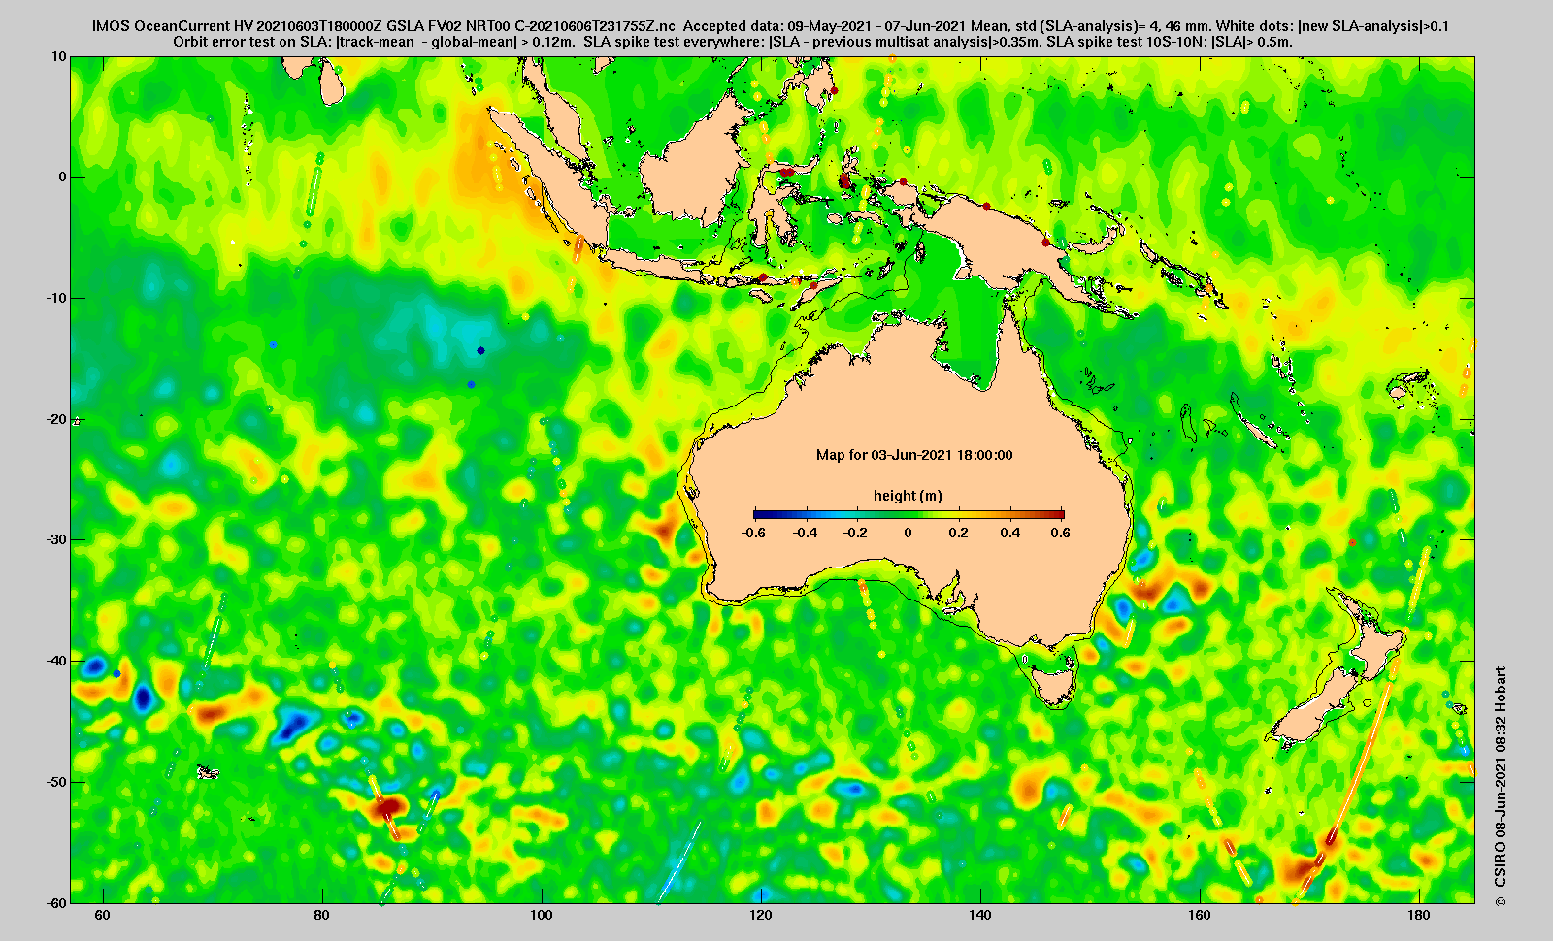This screenshot has width=1553, height=941.
Task: Click latitude axis label -10
Action: pos(58,298)
